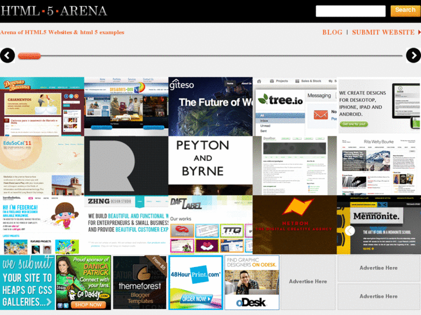Click the ORDER NOW button in 48HourPrint ad
The width and height of the screenshot is (421, 315).
click(196, 299)
